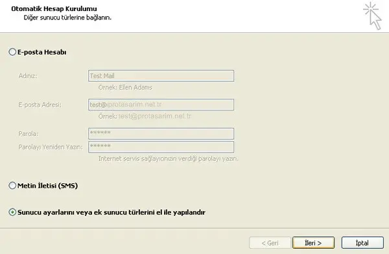Click the E-posta Adresi input field
The image size is (389, 254).
(x=161, y=105)
